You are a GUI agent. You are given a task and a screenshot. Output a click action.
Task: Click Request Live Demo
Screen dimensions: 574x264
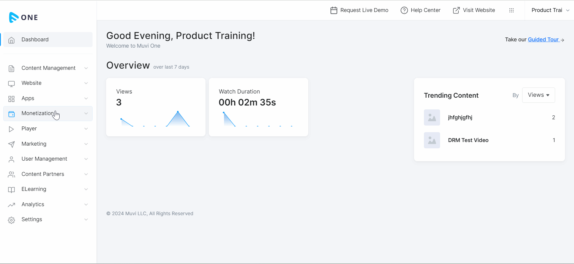click(x=359, y=10)
